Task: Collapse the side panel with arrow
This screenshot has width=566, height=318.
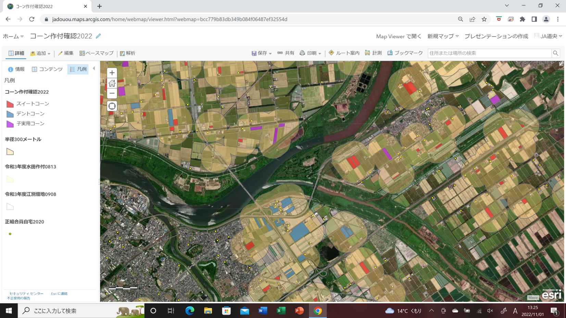Action: point(94,69)
